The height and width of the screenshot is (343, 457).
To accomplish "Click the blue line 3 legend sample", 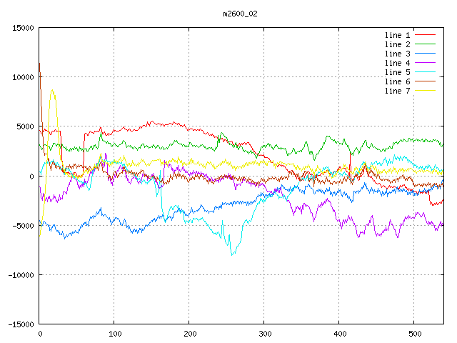I will pos(426,54).
